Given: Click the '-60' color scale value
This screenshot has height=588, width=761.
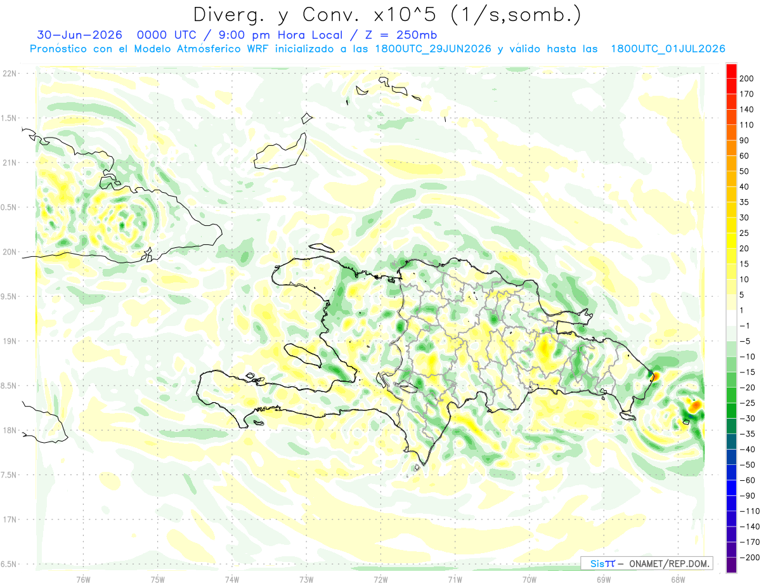Looking at the screenshot, I should click(x=748, y=480).
